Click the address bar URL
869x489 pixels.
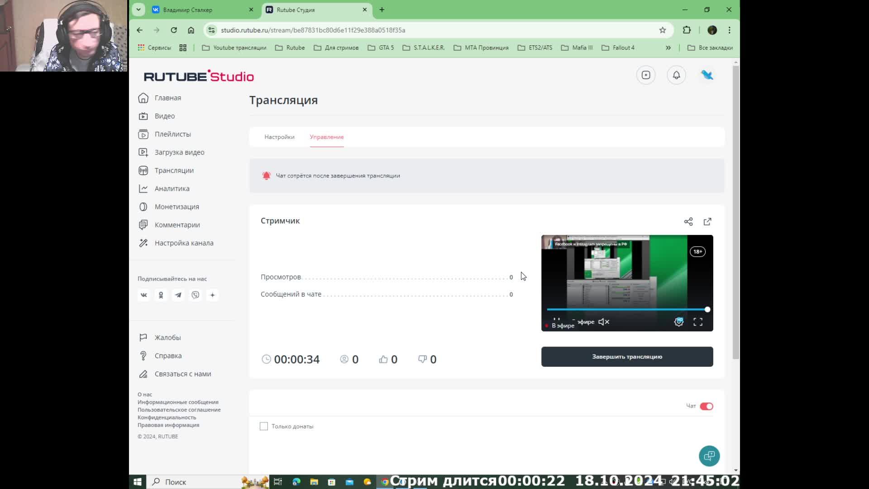click(x=313, y=30)
